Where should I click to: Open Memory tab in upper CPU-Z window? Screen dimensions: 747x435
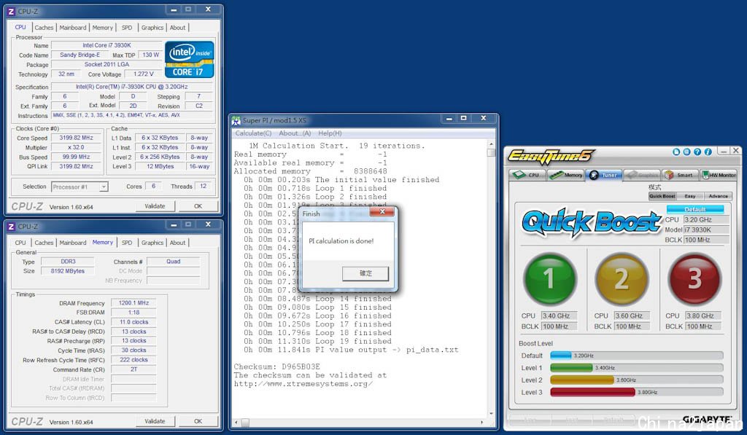(x=102, y=28)
